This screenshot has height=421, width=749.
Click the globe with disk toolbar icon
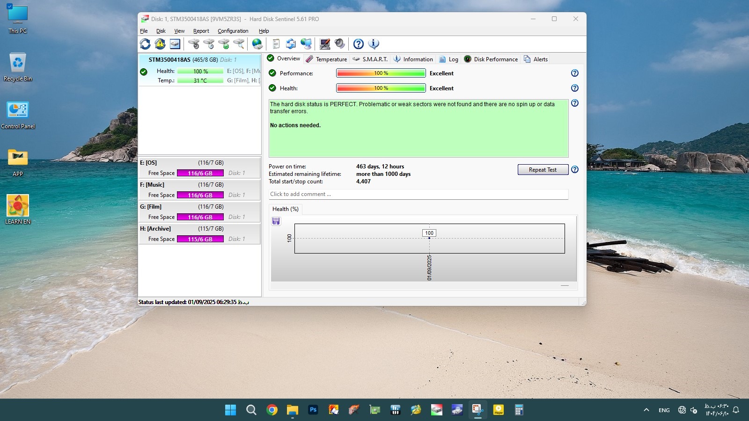click(x=257, y=44)
